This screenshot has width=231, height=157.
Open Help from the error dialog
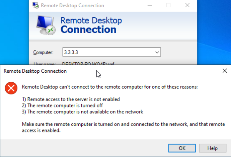coord(212,148)
